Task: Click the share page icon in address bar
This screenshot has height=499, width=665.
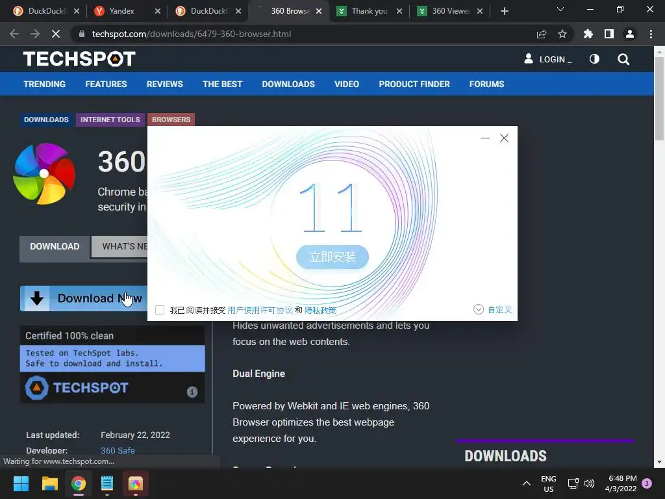Action: [x=542, y=34]
